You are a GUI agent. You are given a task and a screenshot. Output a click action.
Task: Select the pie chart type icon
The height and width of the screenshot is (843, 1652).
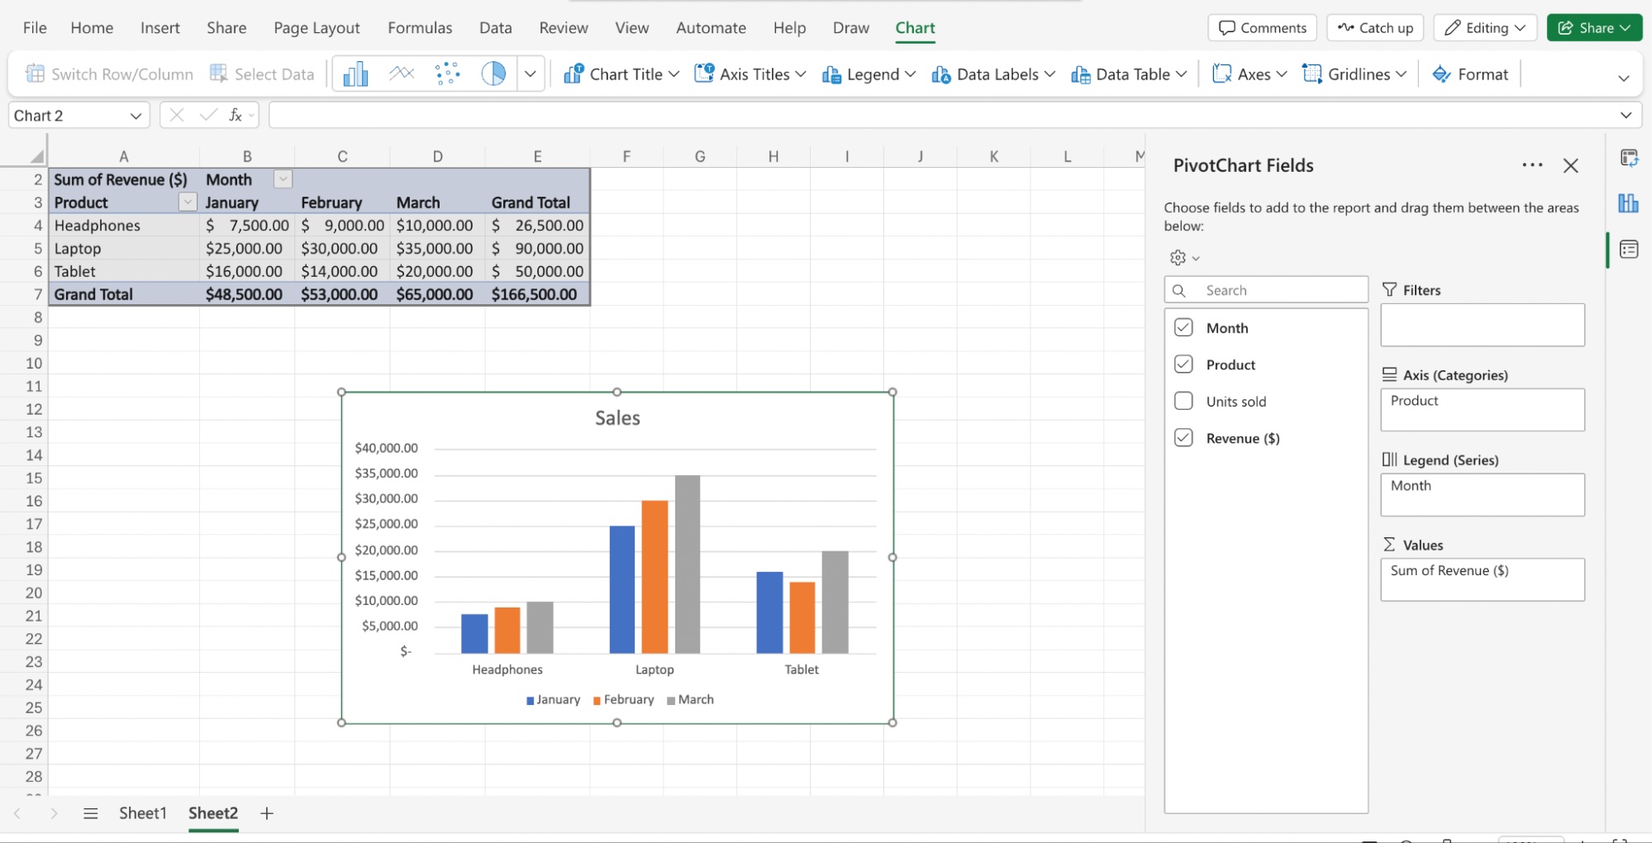tap(493, 74)
